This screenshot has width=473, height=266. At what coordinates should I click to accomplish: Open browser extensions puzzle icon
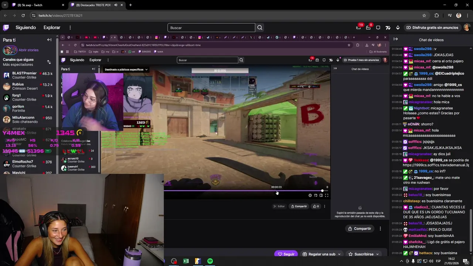pyautogui.click(x=437, y=16)
